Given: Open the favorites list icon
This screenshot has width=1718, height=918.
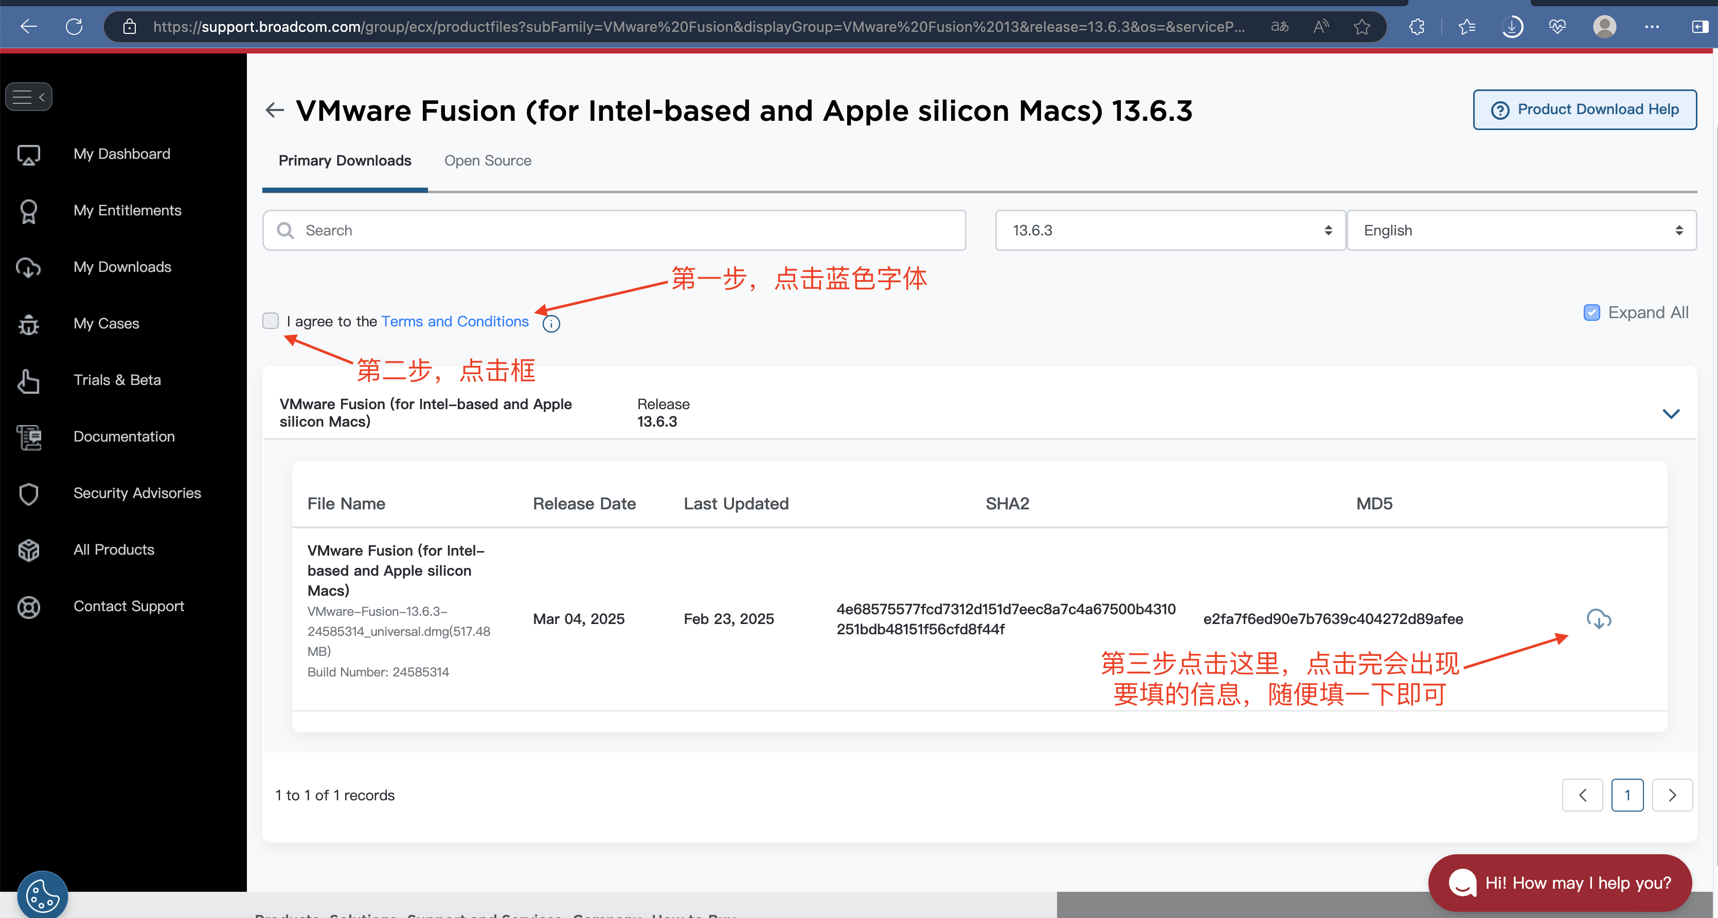Looking at the screenshot, I should [1466, 27].
